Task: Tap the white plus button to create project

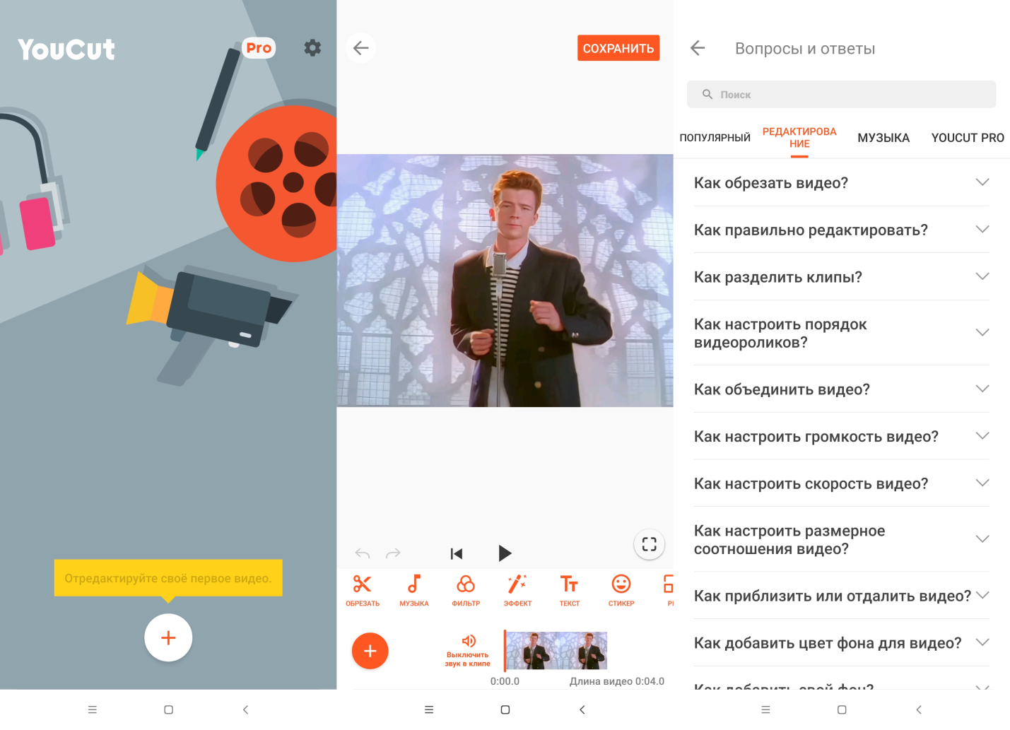Action: [168, 637]
